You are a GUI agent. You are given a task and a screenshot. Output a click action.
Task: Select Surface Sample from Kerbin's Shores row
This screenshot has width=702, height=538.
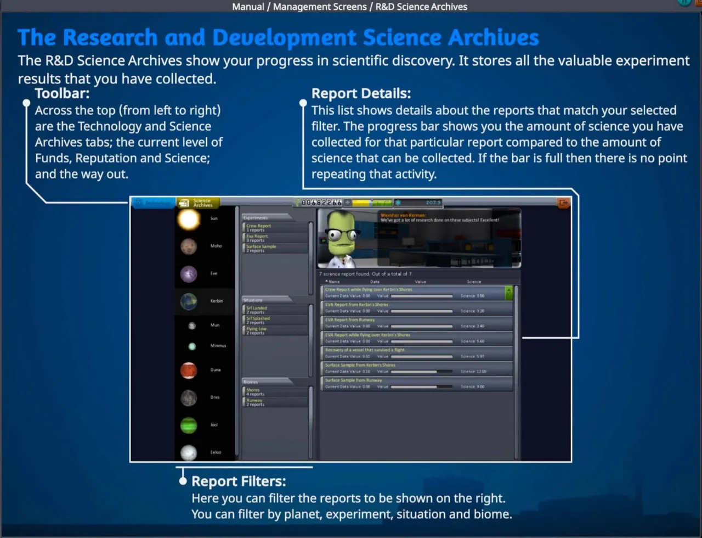tap(417, 368)
